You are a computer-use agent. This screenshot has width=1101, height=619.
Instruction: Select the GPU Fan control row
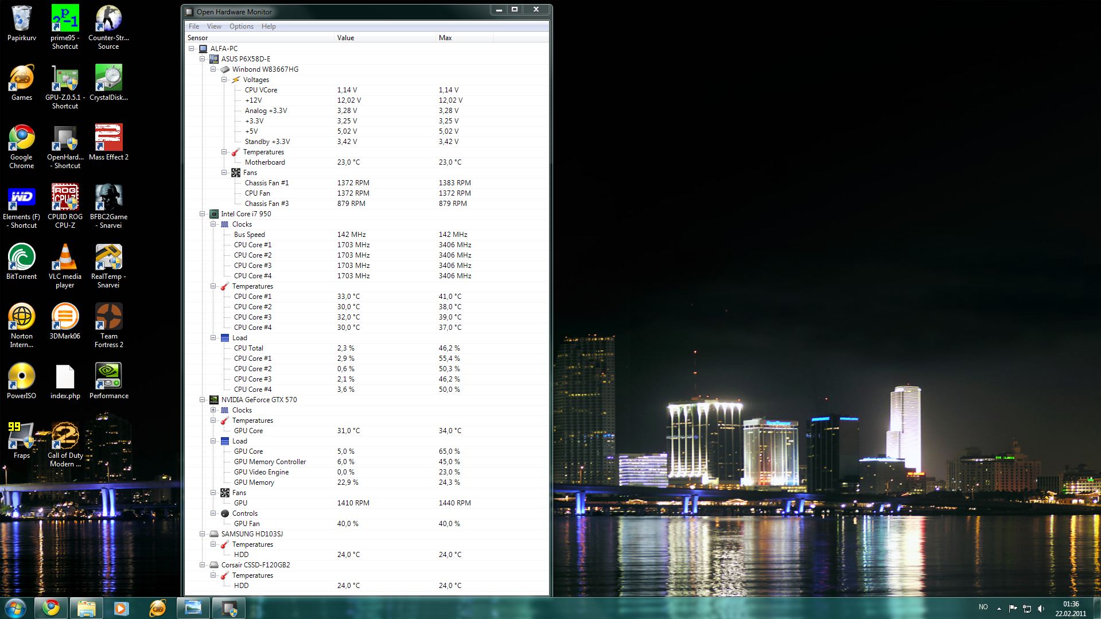pyautogui.click(x=367, y=524)
